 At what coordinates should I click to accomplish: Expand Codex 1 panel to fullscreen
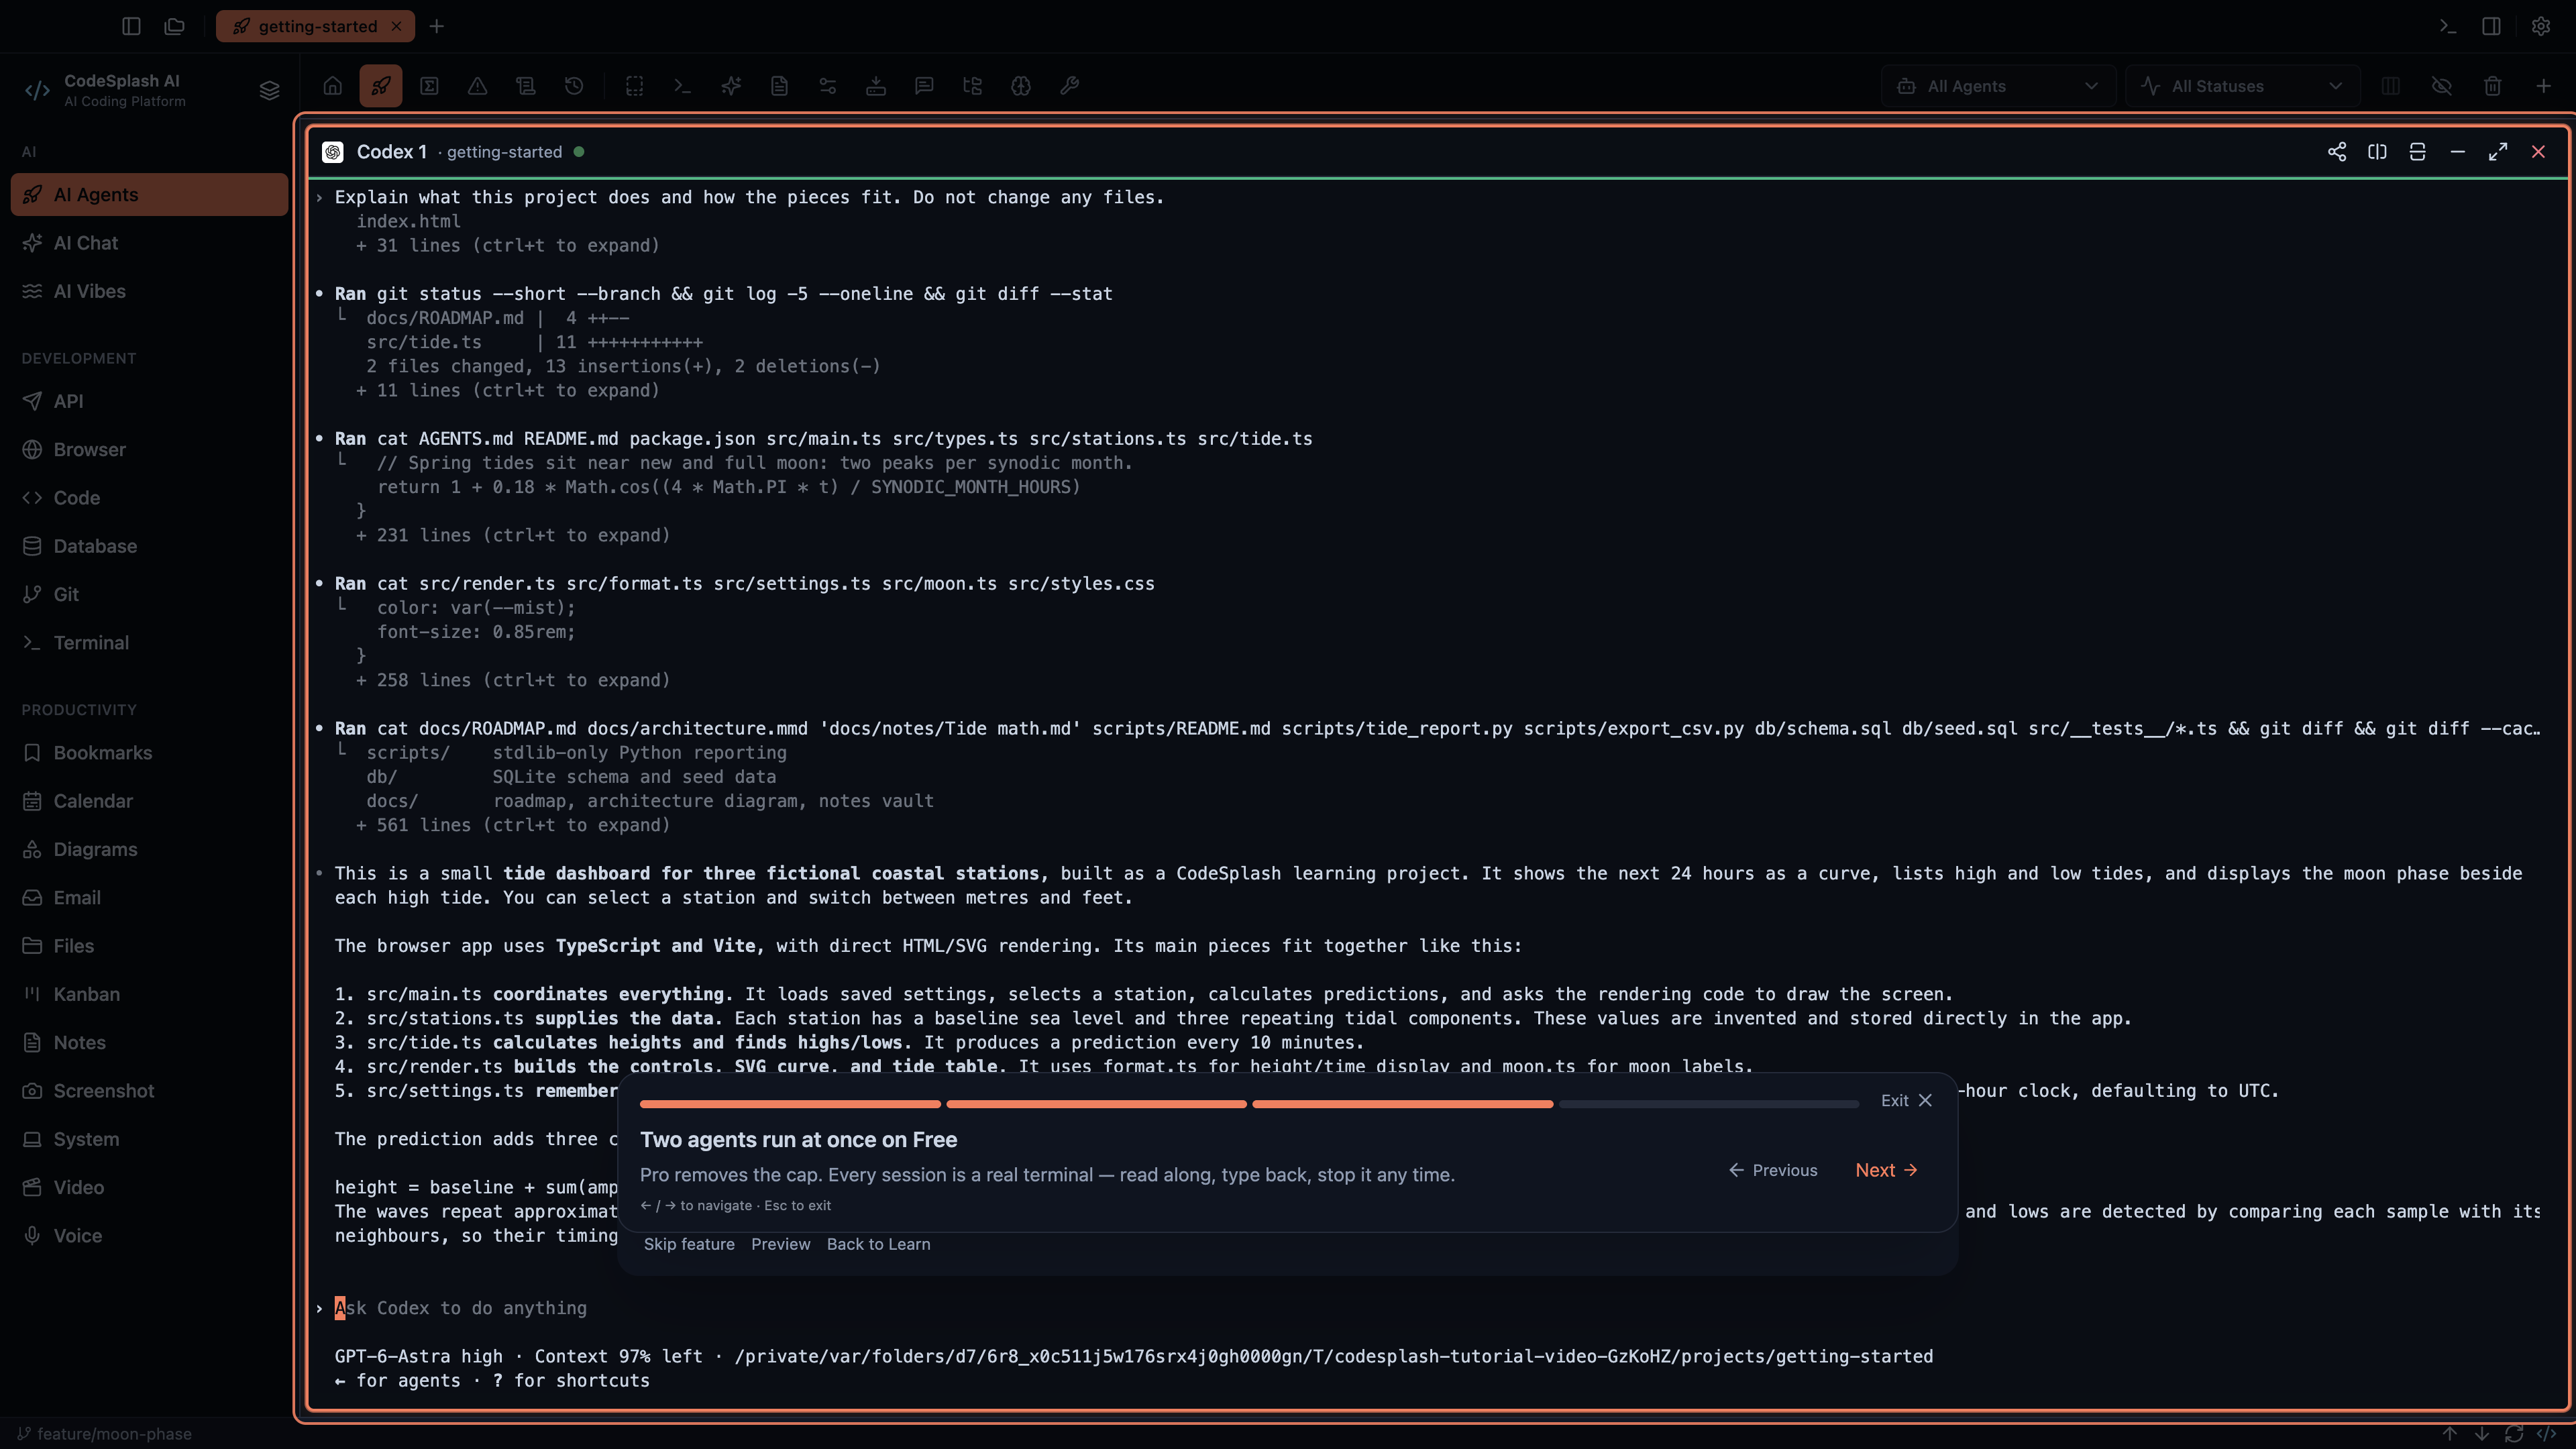pos(2498,152)
